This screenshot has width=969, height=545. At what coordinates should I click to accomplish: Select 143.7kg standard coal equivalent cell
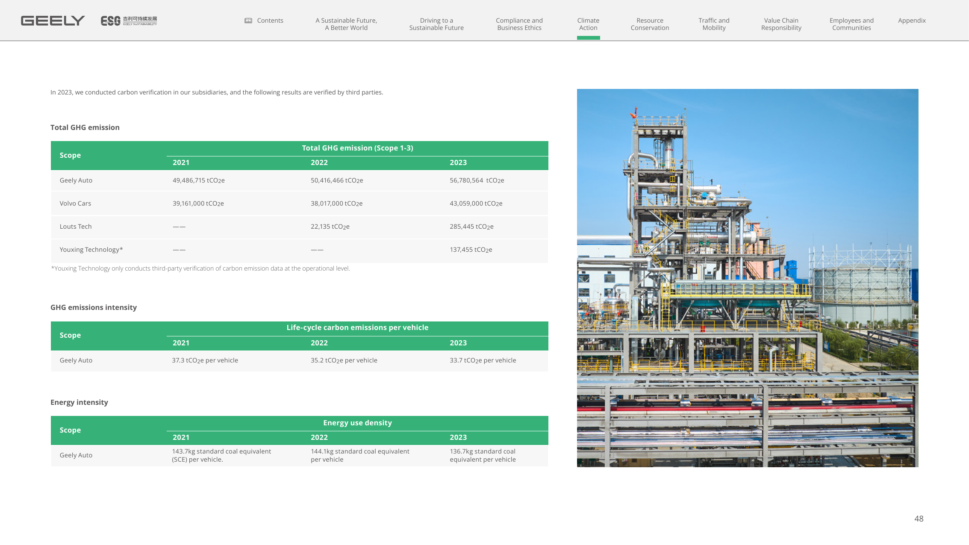tap(221, 455)
